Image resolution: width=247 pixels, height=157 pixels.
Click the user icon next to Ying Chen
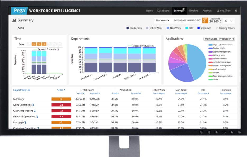coord(218,11)
